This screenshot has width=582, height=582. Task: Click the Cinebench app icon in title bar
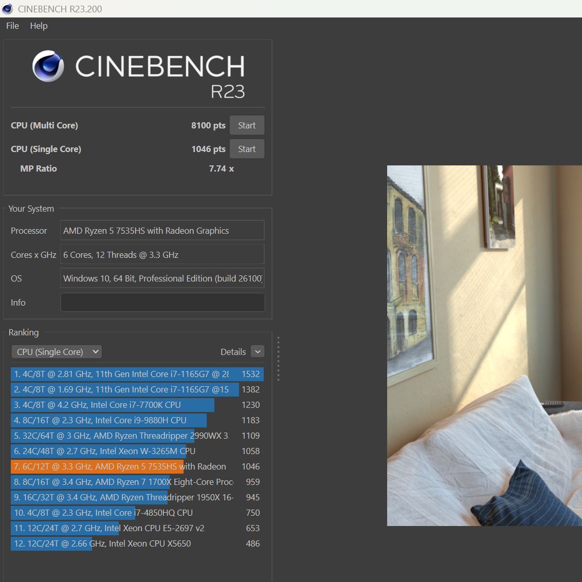(7, 9)
